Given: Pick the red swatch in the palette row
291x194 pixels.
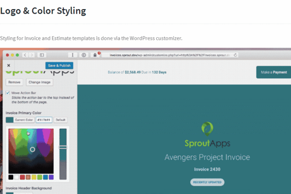Looking at the screenshot, I should pyautogui.click(x=22, y=178).
